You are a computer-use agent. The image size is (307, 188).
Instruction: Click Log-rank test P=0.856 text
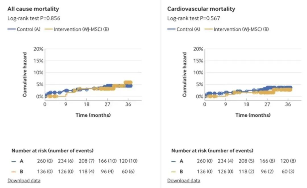pos(34,18)
